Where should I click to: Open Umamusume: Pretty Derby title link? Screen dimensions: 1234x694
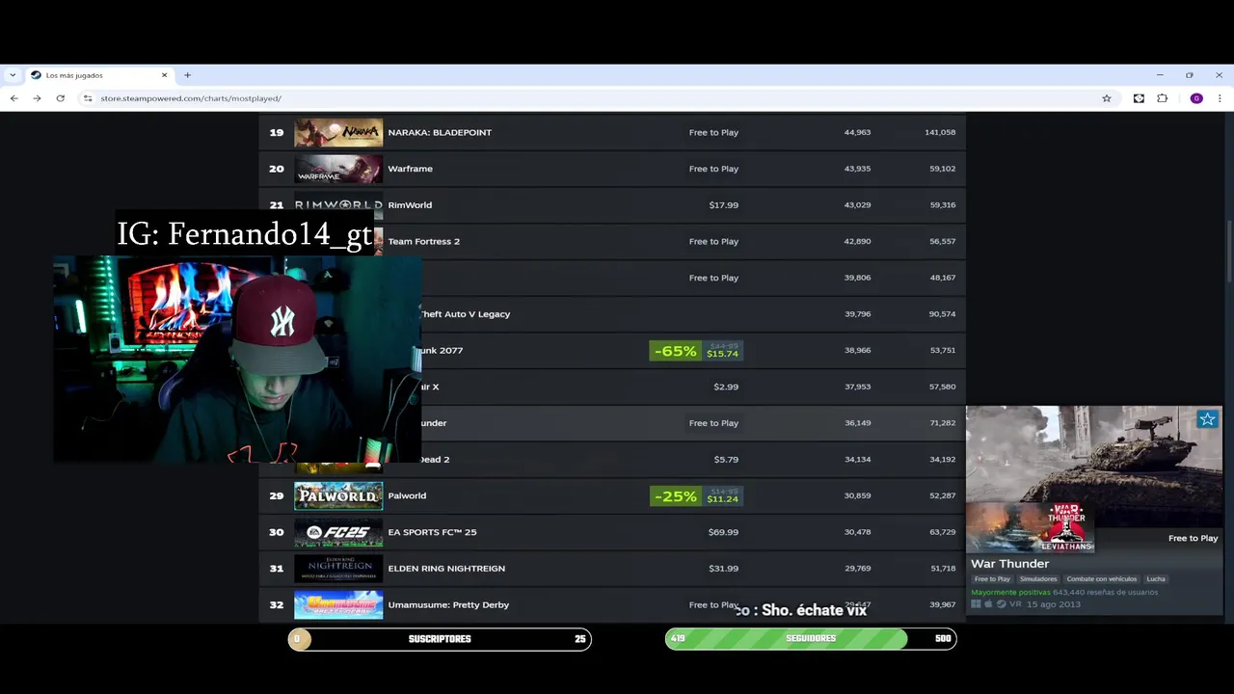click(448, 605)
